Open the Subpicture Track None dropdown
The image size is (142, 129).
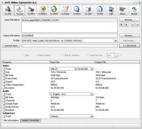click(x=92, y=116)
